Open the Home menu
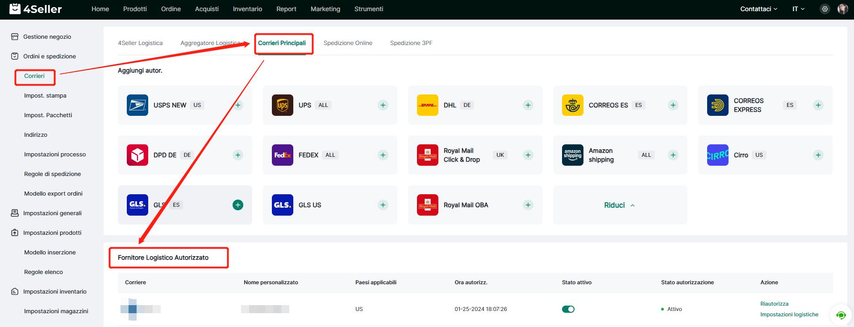 (100, 9)
